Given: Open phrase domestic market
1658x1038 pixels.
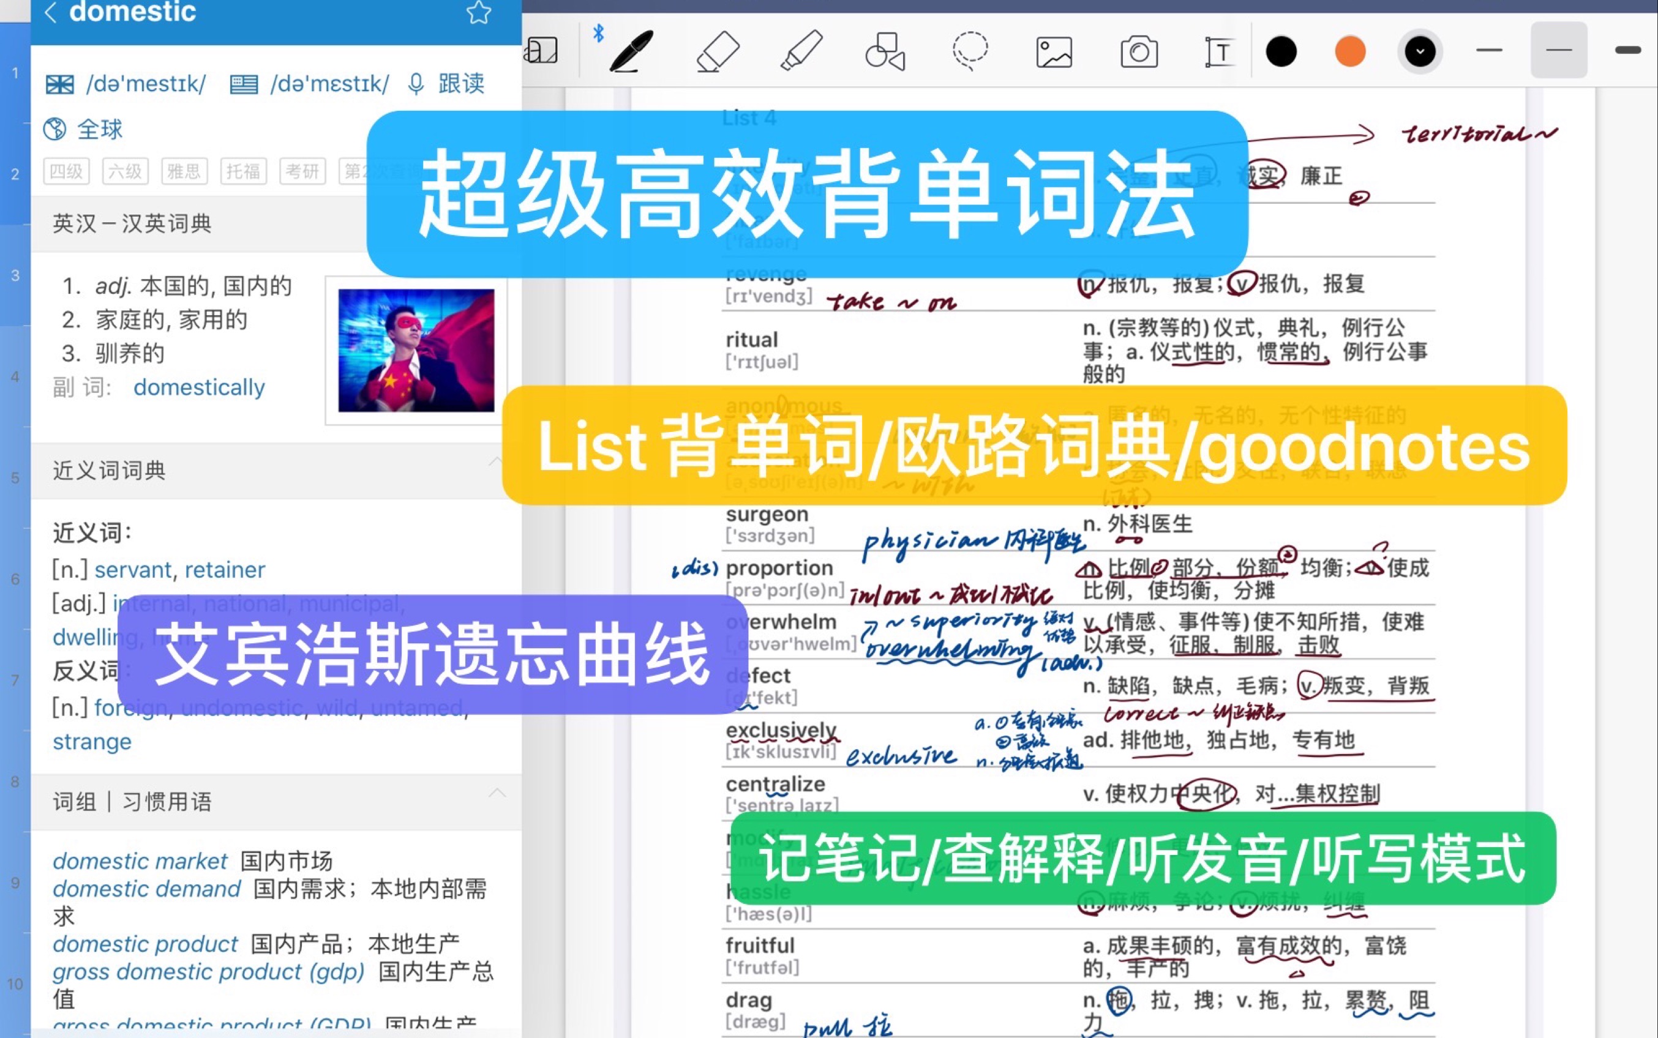Looking at the screenshot, I should pos(140,861).
